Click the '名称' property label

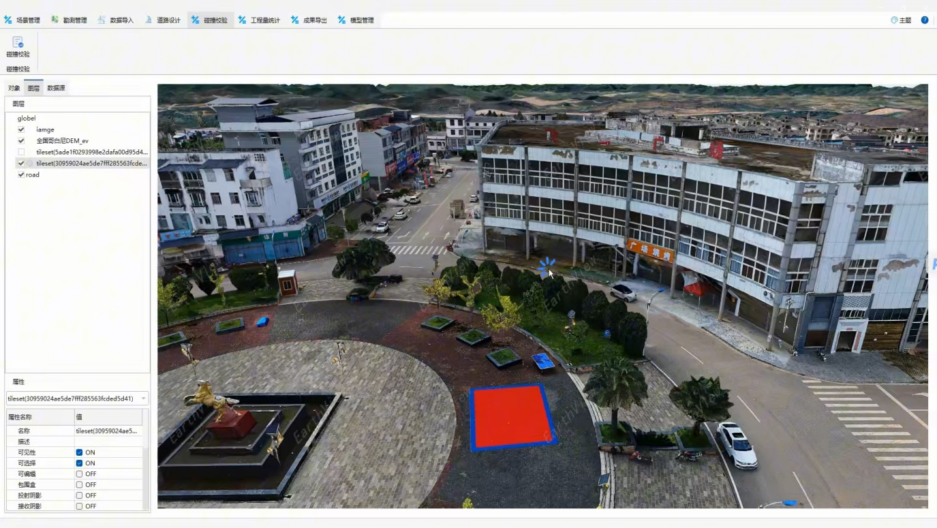[24, 431]
